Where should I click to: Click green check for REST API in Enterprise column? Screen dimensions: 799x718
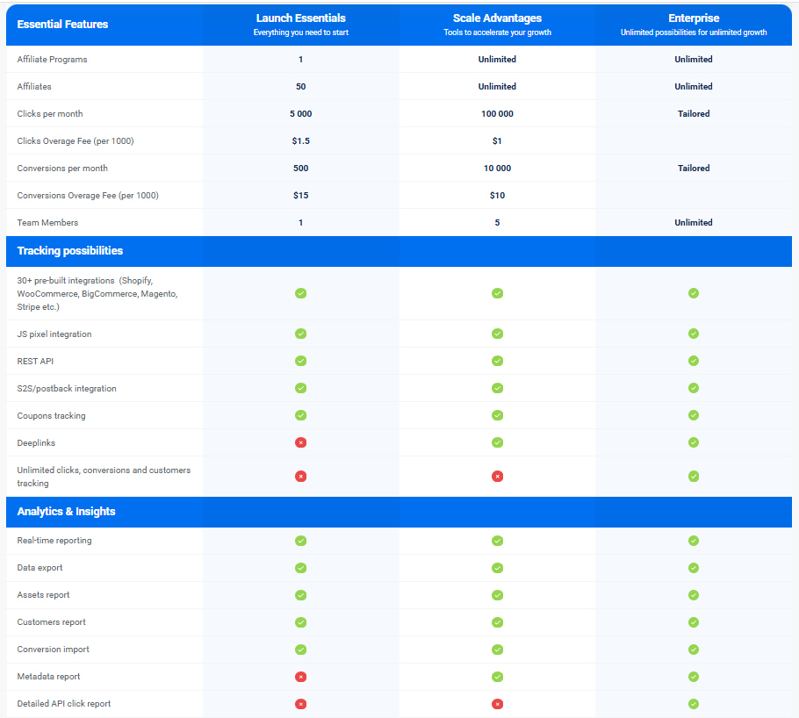point(694,361)
